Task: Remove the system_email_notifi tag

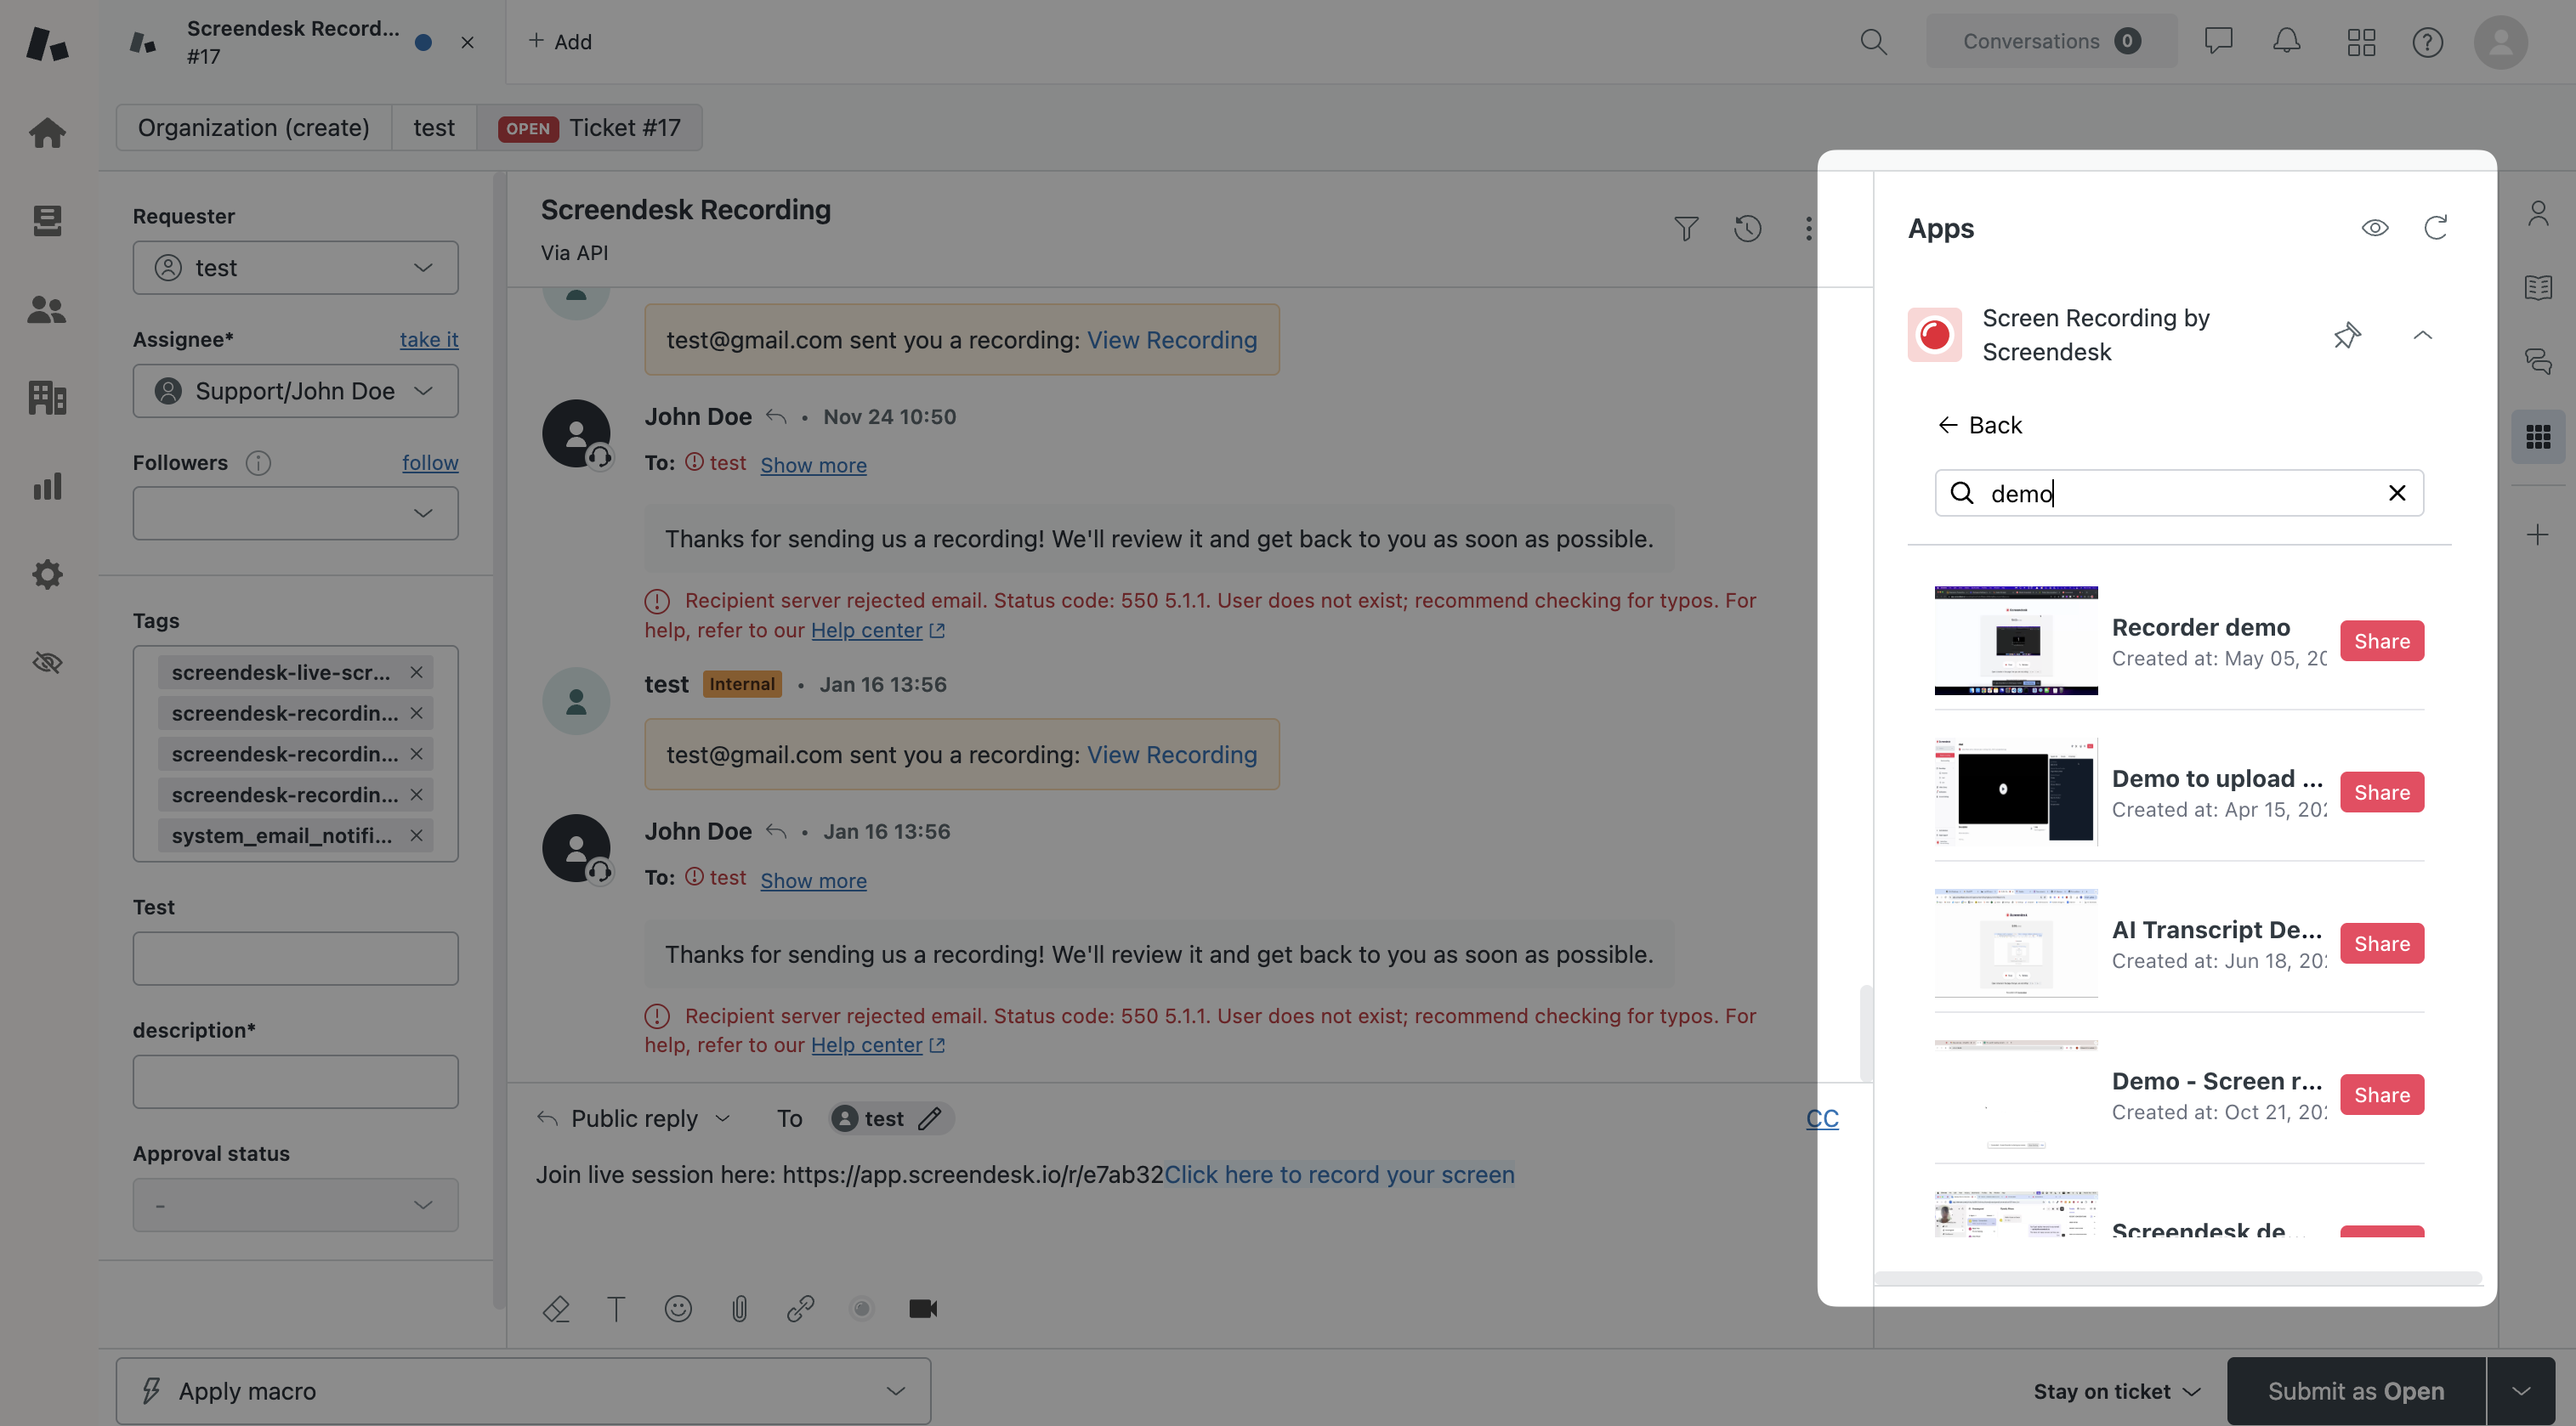Action: (417, 835)
